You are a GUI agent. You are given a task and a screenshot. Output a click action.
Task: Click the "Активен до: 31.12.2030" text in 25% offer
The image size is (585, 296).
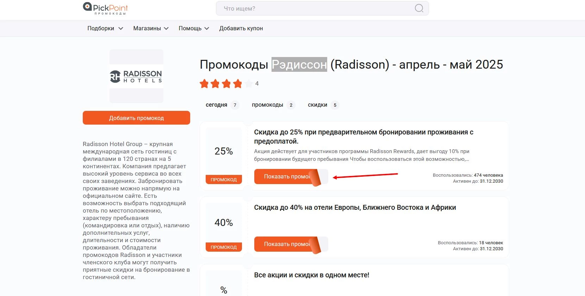click(478, 181)
